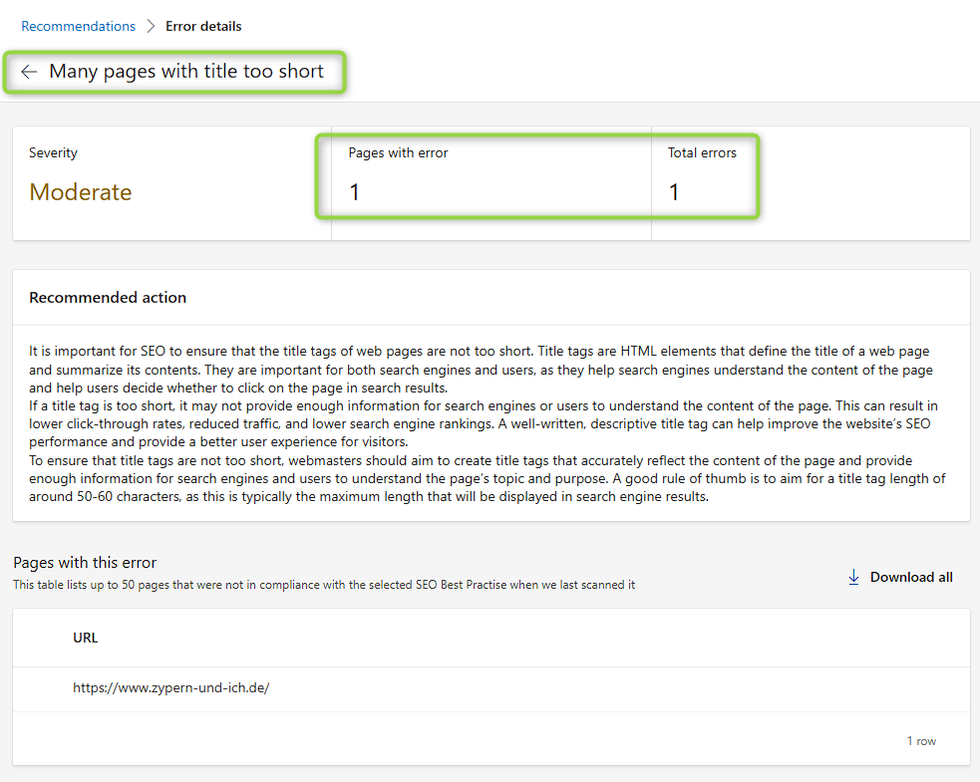Select the Moderate severity label
Viewport: 980px width, 782px height.
80,192
